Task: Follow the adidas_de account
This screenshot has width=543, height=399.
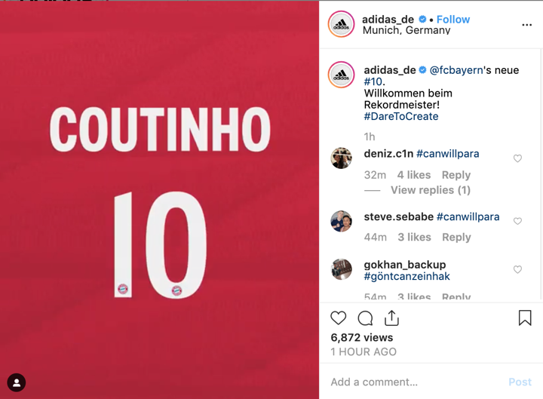Action: (x=453, y=20)
